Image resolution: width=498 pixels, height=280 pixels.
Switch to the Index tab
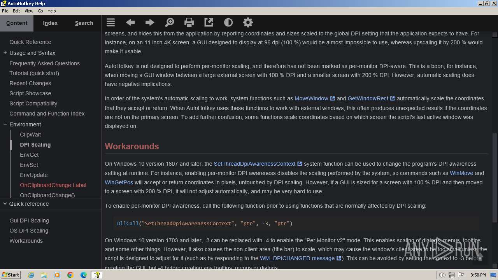pos(50,23)
